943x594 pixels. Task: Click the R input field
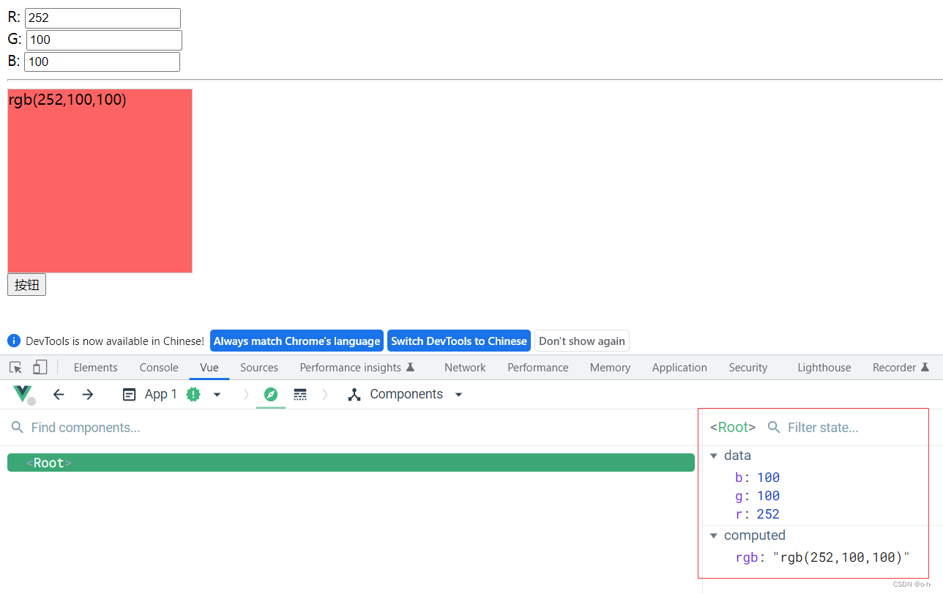[102, 18]
